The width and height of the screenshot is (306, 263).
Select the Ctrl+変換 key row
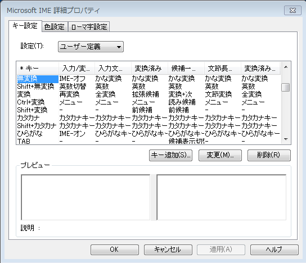pos(148,102)
